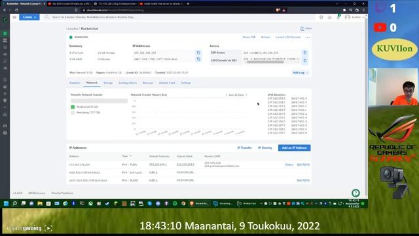Viewport: 419px width, 236px height.
Task: Open Windows taskbar search
Action: point(14,204)
